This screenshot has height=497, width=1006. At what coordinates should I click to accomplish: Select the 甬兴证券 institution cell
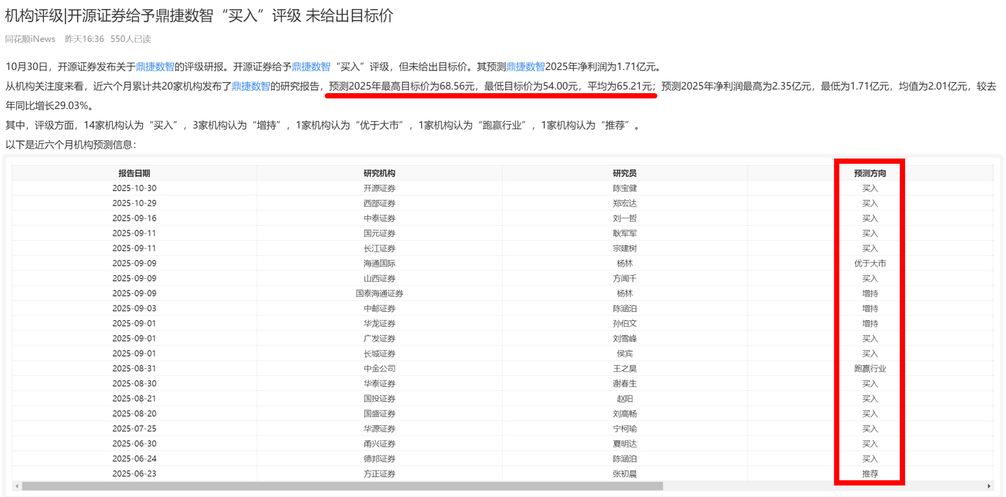pyautogui.click(x=380, y=443)
